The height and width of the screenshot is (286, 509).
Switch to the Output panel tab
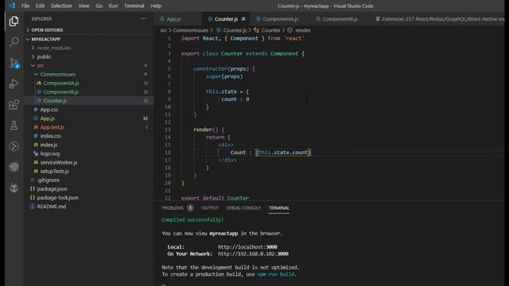210,208
